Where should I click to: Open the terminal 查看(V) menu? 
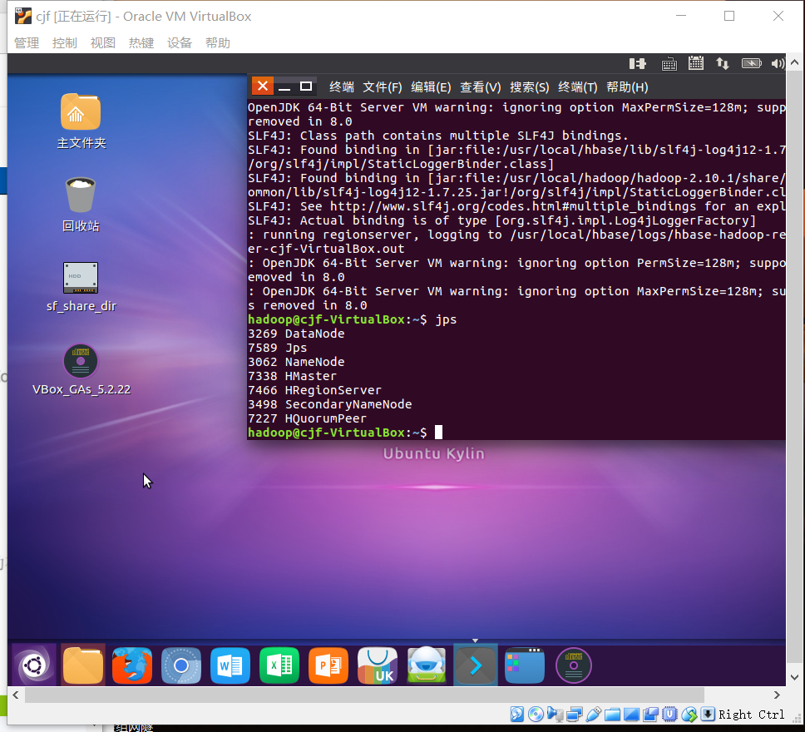481,87
